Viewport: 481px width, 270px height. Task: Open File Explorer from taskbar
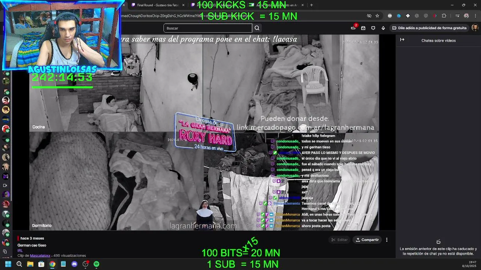click(x=30, y=264)
